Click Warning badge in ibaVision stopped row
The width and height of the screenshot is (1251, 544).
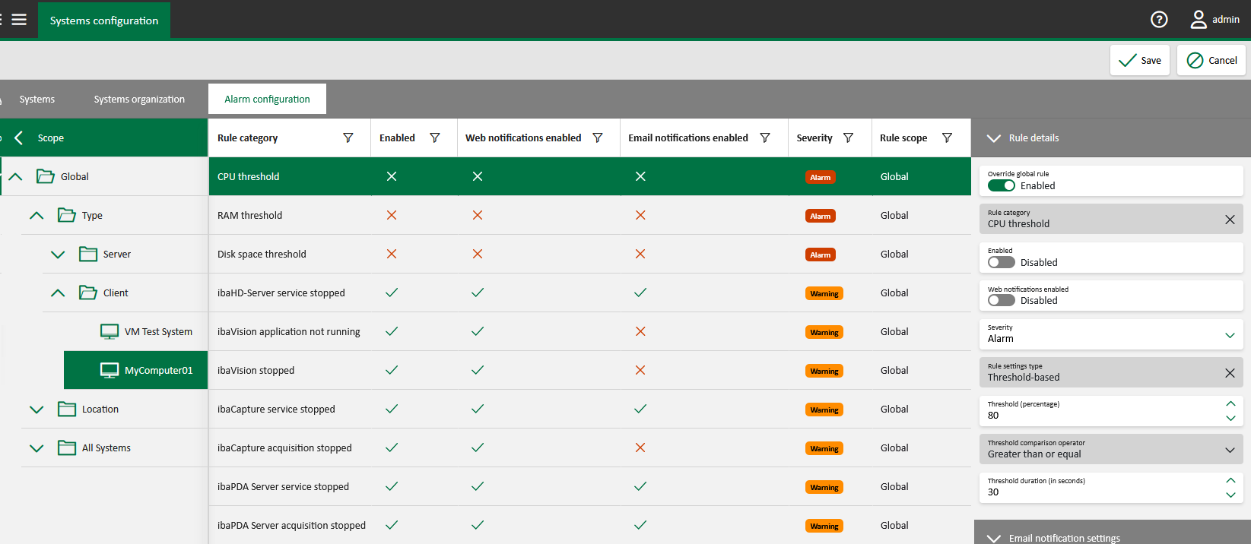824,371
